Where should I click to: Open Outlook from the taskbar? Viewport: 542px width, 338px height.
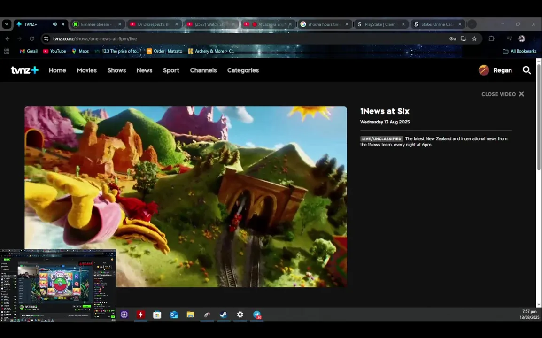(173, 315)
